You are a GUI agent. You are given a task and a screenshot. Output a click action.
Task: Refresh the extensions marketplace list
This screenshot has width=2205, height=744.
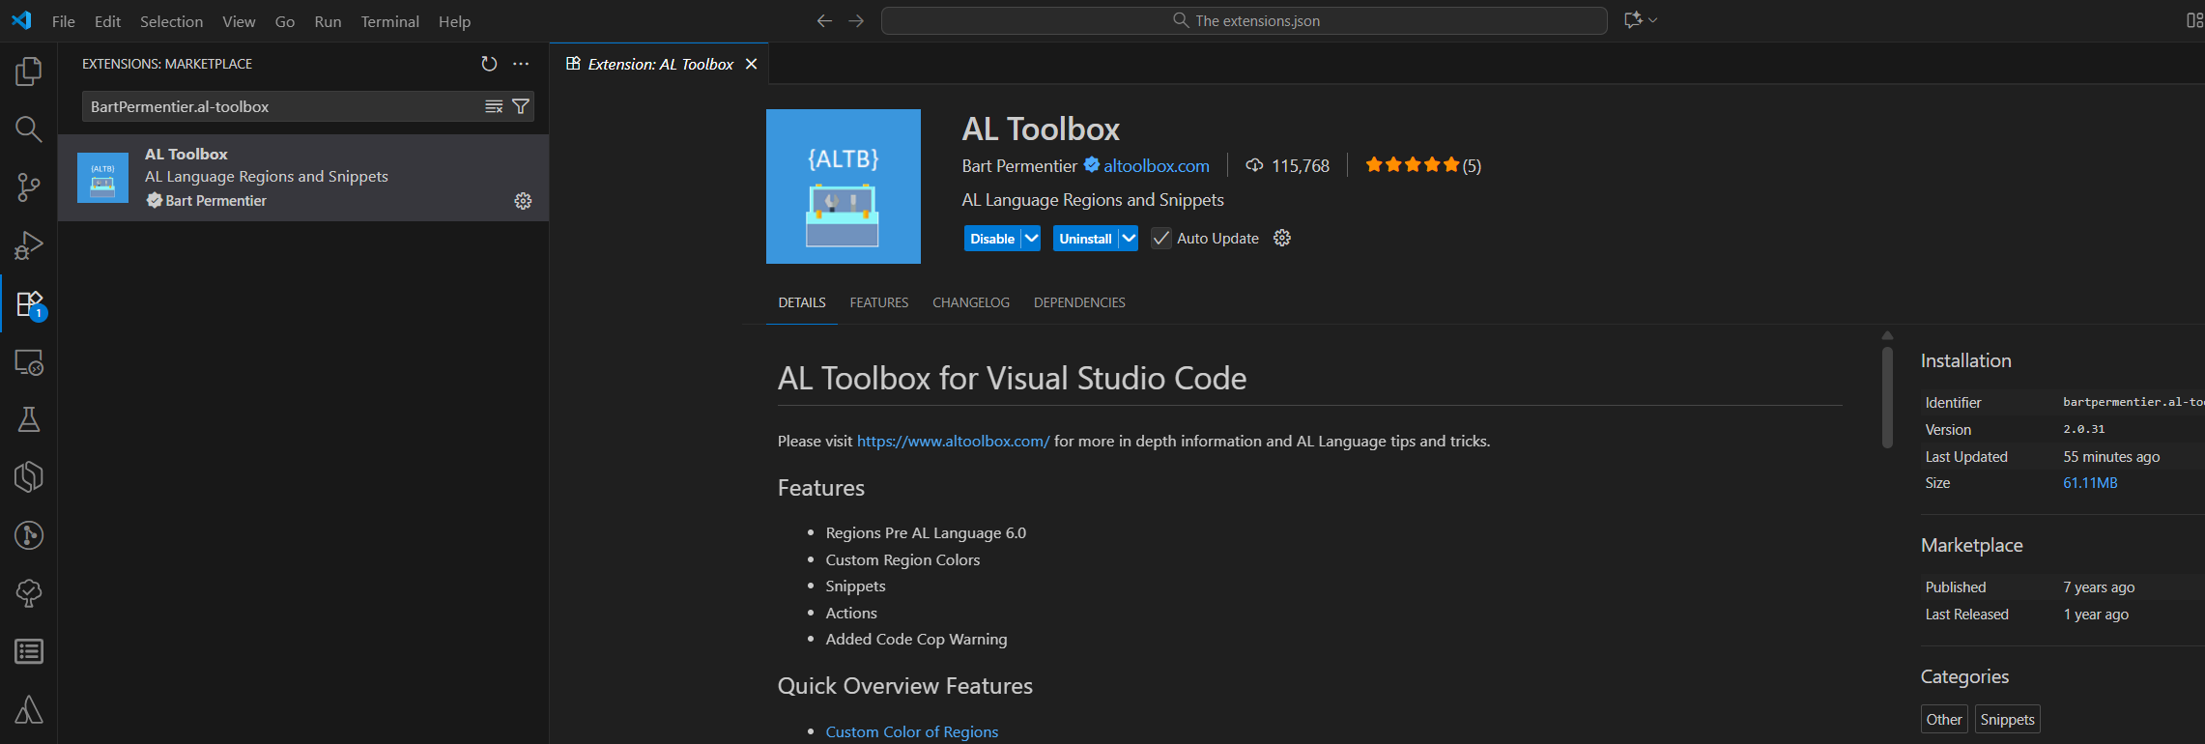point(489,64)
